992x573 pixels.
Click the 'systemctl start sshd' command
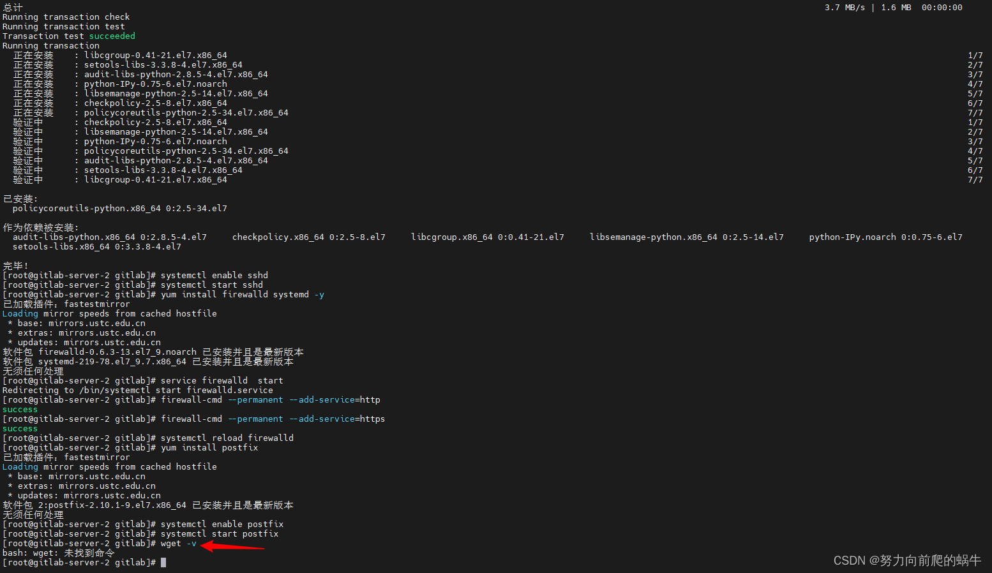(x=212, y=285)
